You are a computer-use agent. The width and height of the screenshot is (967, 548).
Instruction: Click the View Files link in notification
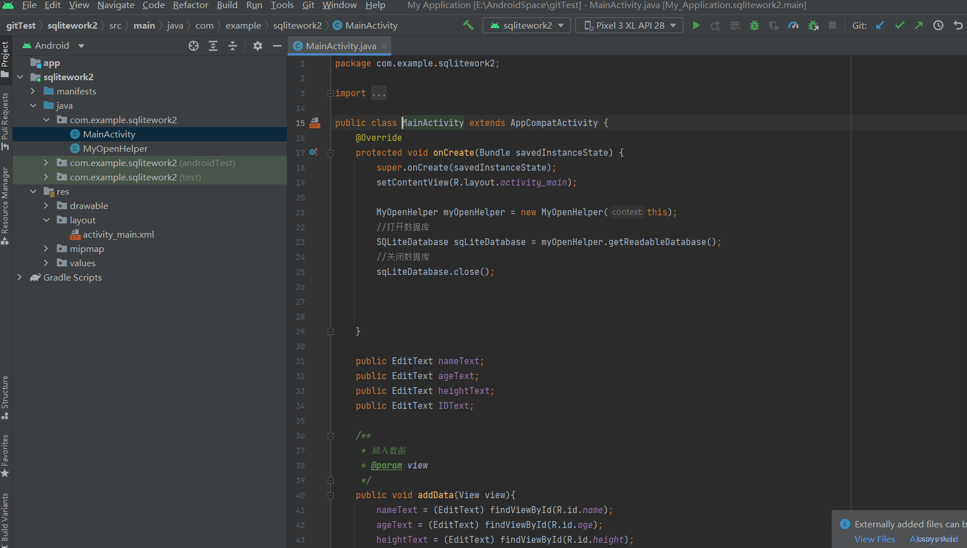pos(874,539)
